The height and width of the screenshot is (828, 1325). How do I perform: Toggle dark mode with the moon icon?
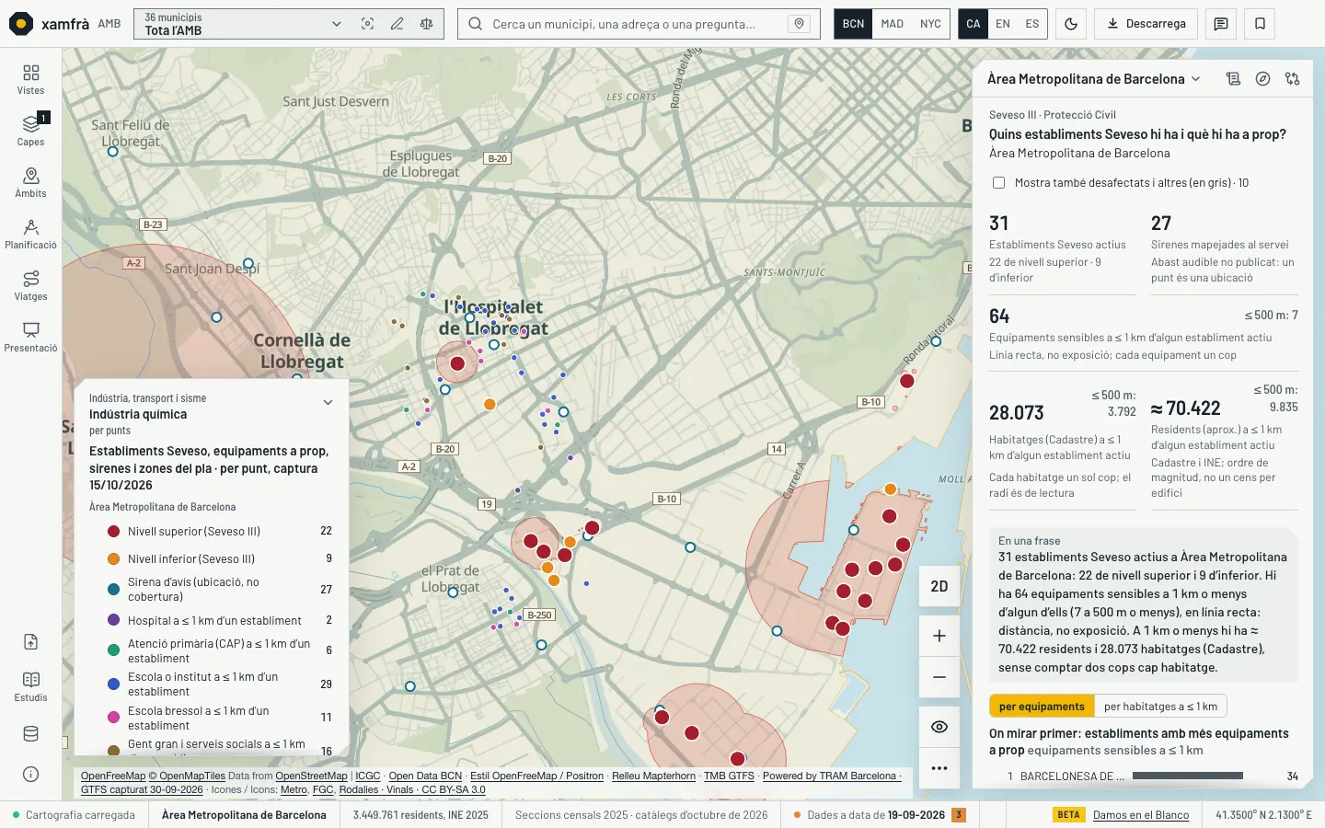pos(1071,24)
